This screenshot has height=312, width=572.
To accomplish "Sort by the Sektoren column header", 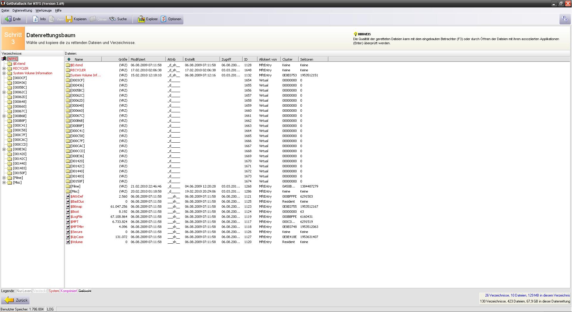I will [x=313, y=59].
